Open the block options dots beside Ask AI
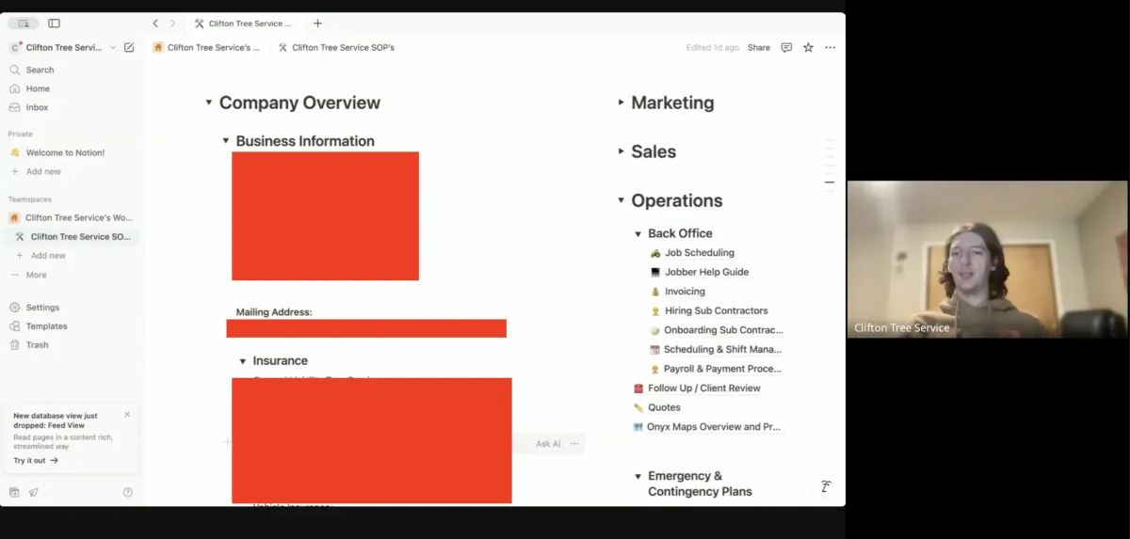 click(x=574, y=444)
